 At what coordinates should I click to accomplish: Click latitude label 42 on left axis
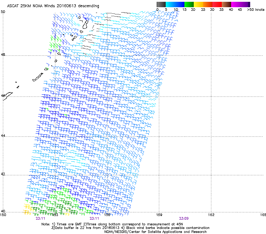click(x=3, y=174)
